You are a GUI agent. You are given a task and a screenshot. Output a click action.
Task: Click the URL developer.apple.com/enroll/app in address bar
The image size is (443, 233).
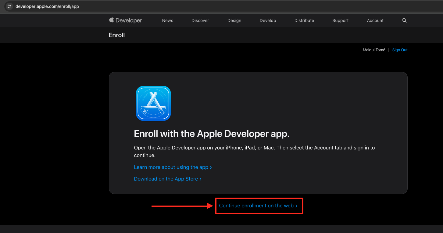tap(47, 6)
